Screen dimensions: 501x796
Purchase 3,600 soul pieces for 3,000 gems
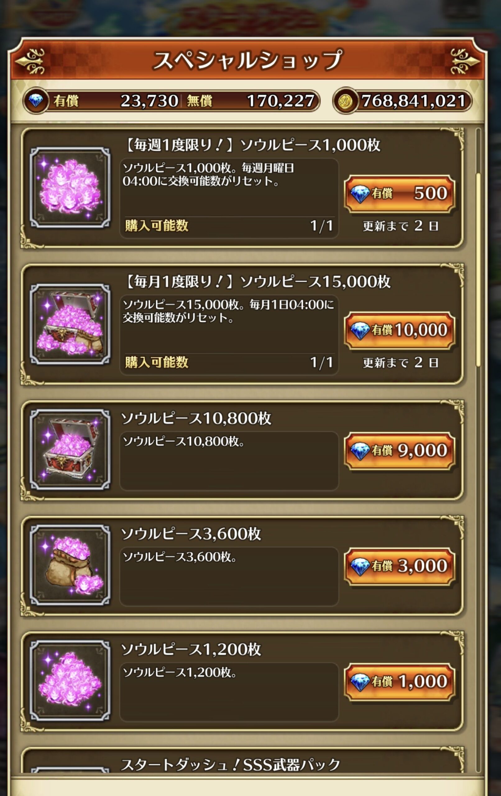coord(400,566)
